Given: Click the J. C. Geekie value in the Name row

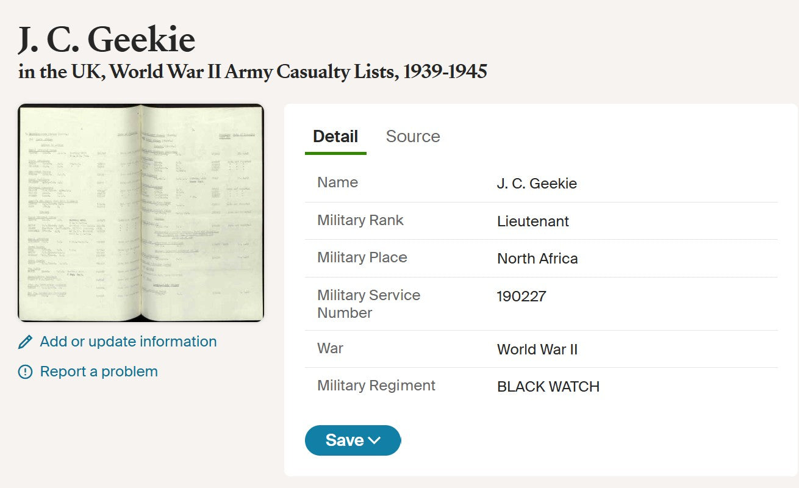Looking at the screenshot, I should (x=537, y=184).
